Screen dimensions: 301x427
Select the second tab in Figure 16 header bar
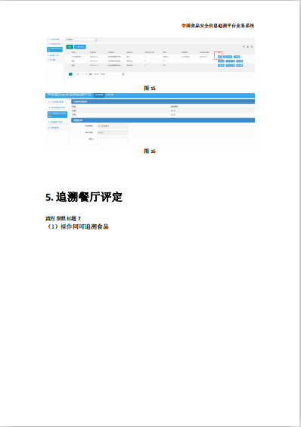click(x=110, y=95)
